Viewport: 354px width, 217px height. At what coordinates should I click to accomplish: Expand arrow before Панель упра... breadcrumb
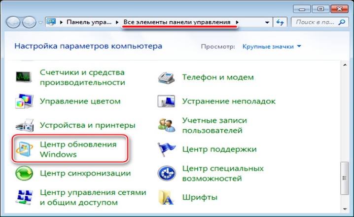coord(61,22)
